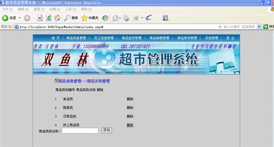Open the 帮助(H) menu
The height and width of the screenshot is (147, 274).
(86, 9)
